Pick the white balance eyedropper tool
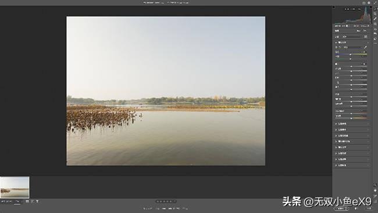The image size is (378, 213). point(365,47)
